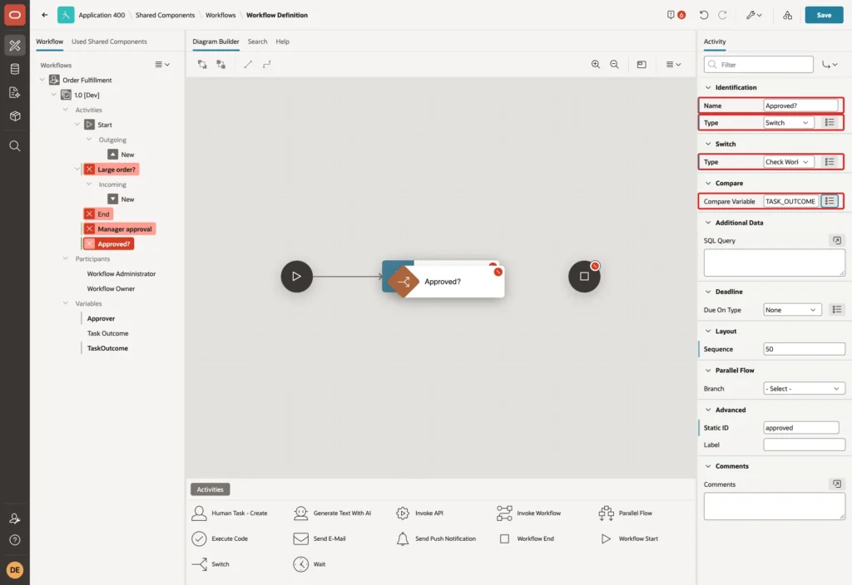Select the Diagram Builder tab

click(x=215, y=42)
